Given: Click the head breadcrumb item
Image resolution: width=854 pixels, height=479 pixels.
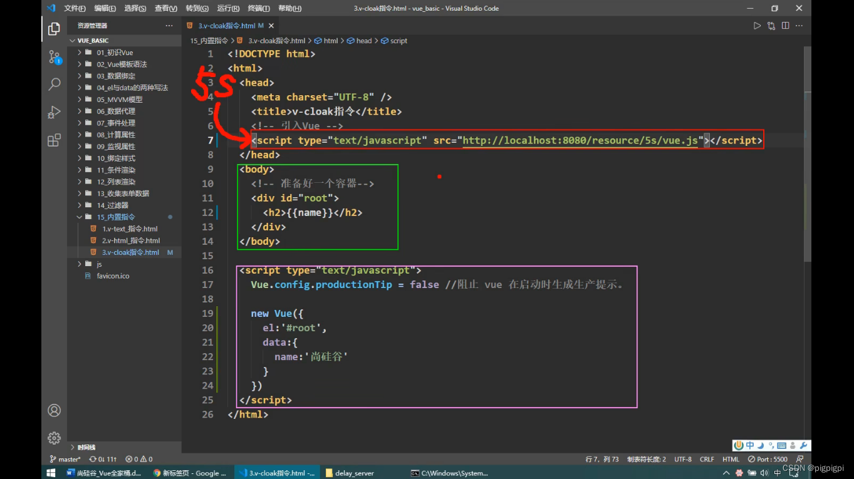Looking at the screenshot, I should pyautogui.click(x=360, y=41).
